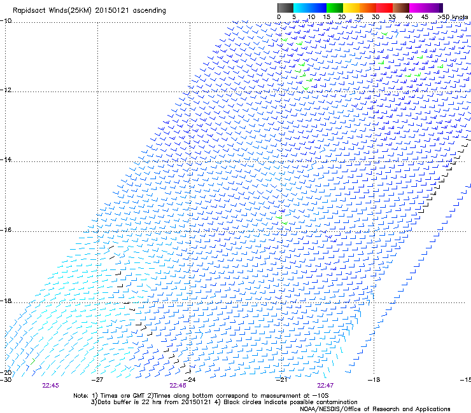Select the latitude axis label '-20'

(6, 372)
